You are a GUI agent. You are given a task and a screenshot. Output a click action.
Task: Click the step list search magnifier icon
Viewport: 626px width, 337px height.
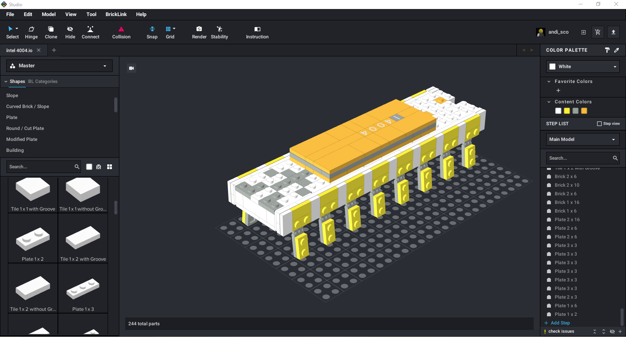[615, 158]
